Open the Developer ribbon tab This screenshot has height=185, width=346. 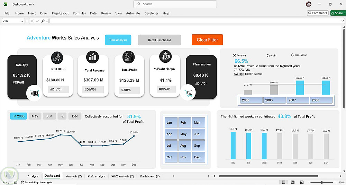coord(152,13)
